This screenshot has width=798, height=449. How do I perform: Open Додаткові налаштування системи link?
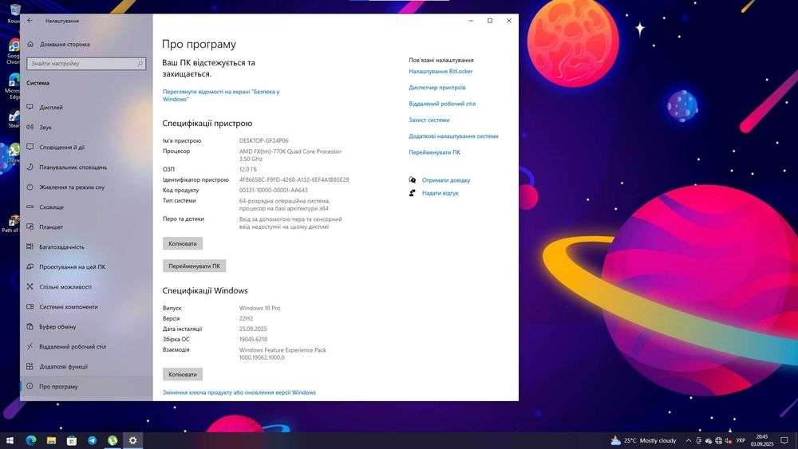pyautogui.click(x=453, y=136)
